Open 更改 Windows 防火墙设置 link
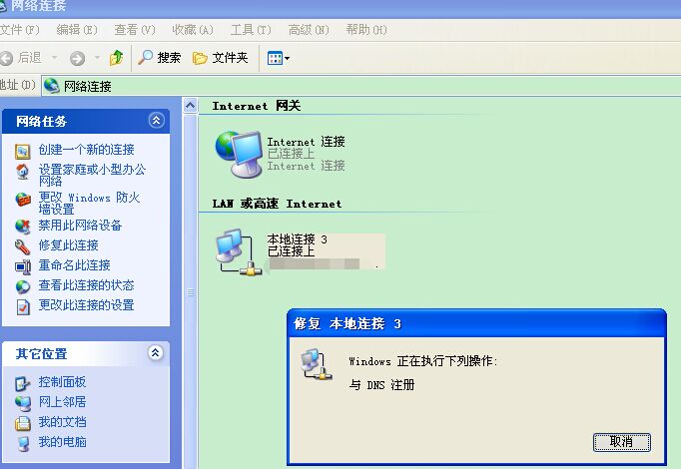 [x=89, y=203]
